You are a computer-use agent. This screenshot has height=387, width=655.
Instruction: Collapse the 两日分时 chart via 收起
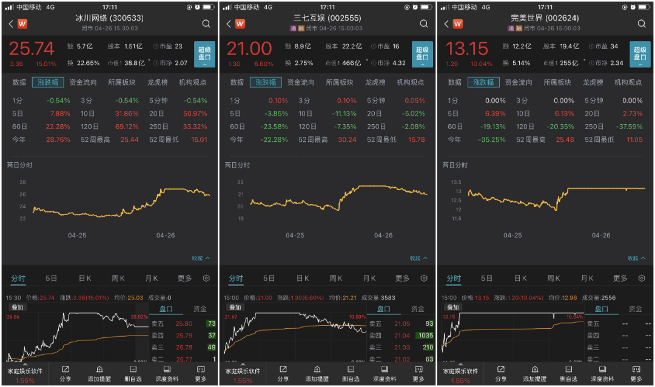tap(199, 257)
